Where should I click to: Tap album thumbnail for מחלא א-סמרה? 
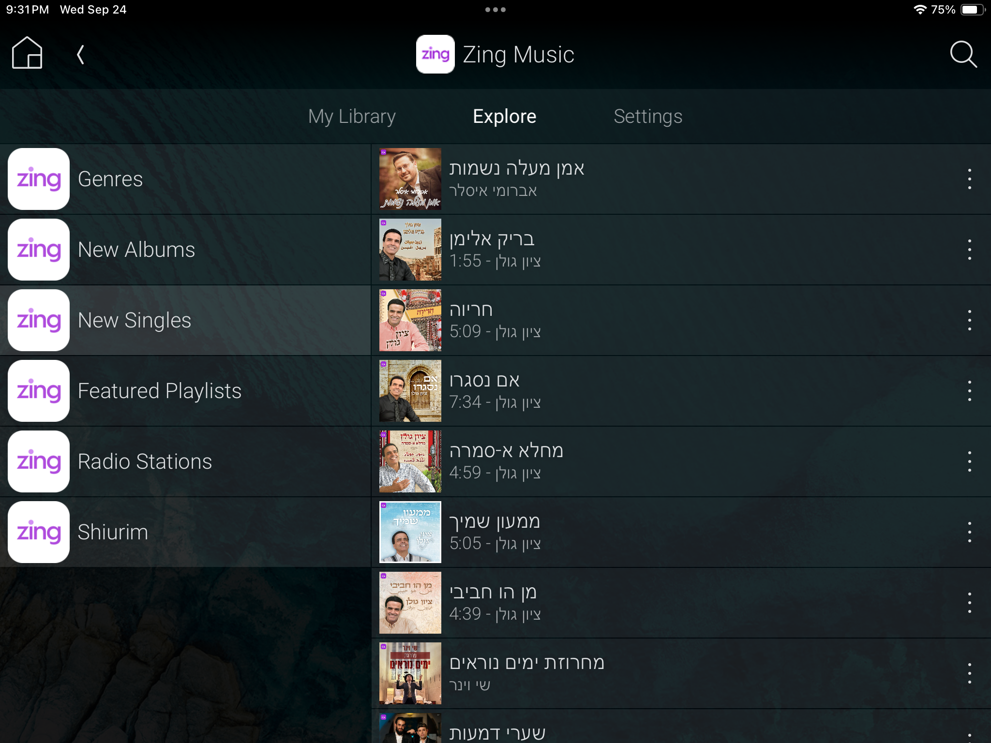[410, 461]
